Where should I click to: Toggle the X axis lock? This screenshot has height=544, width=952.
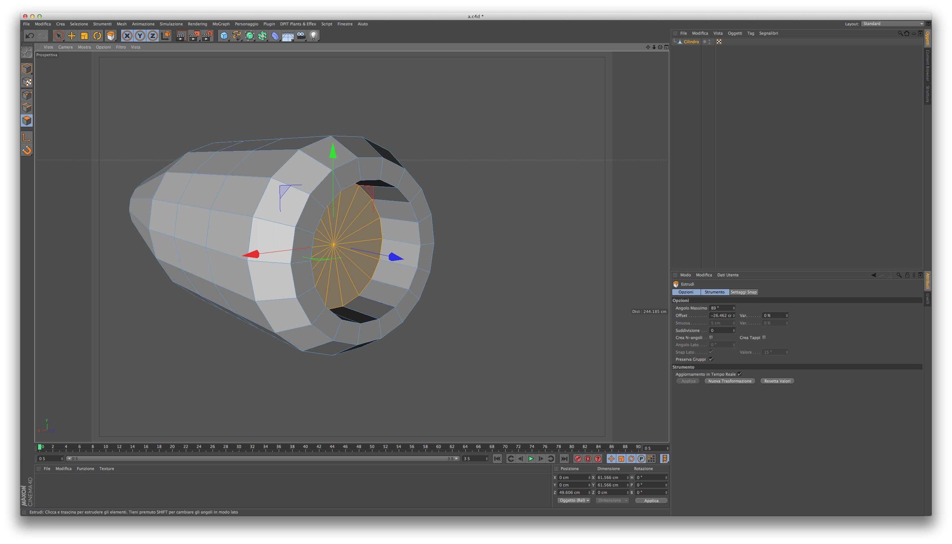tap(127, 36)
